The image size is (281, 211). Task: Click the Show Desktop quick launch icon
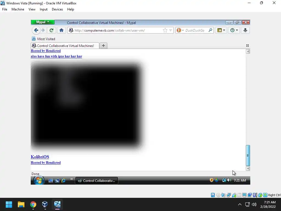pos(51,181)
